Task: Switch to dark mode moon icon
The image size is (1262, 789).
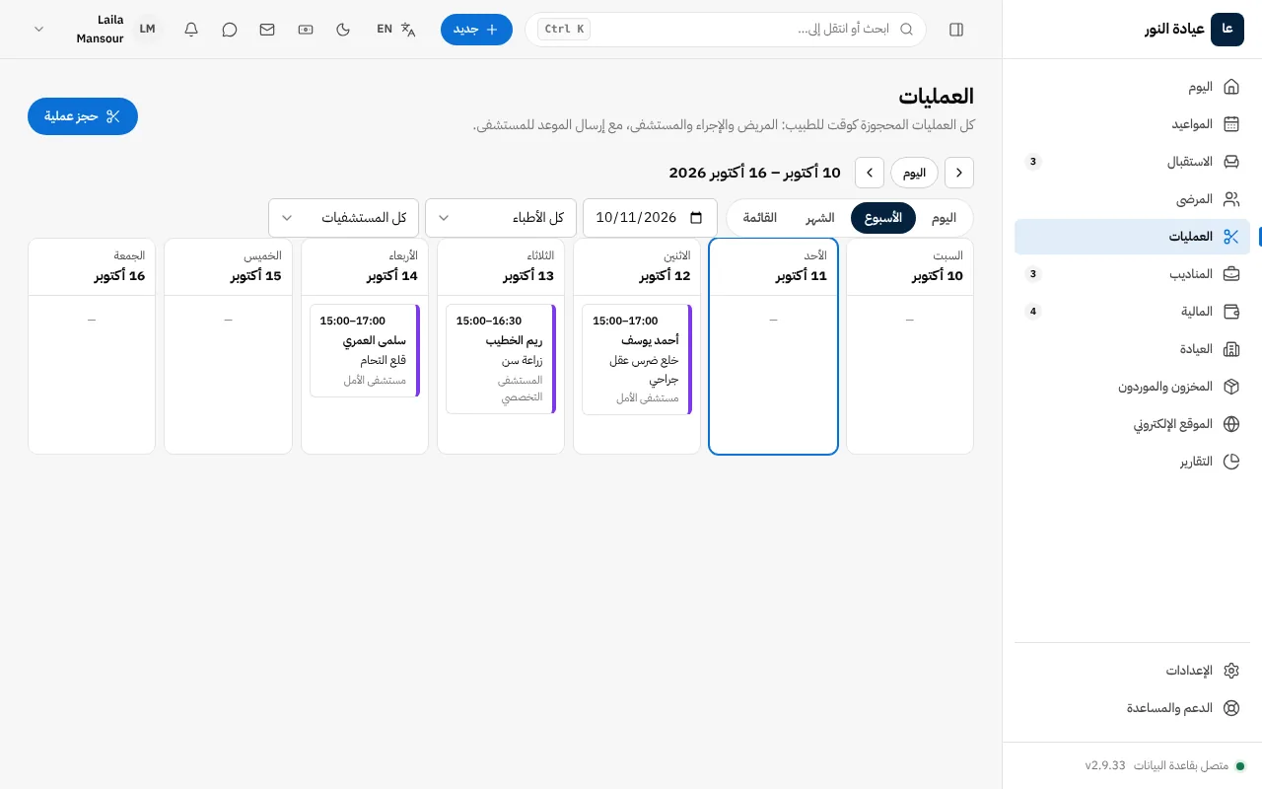Action: point(343,30)
